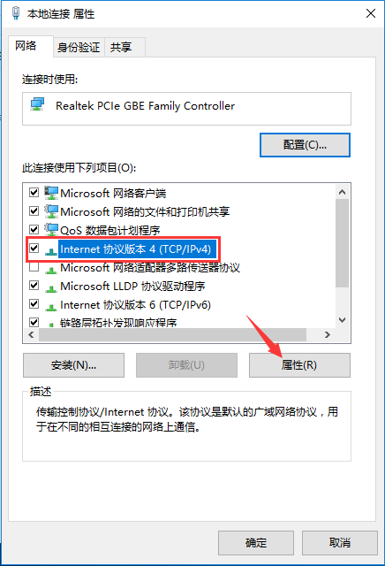Select the QoS 数据包计划程序 icon
Image resolution: width=385 pixels, height=566 pixels.
tap(51, 230)
